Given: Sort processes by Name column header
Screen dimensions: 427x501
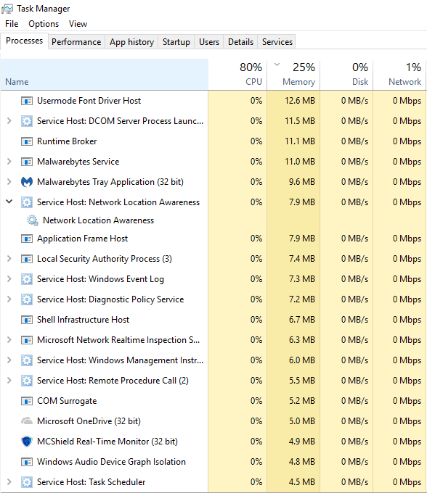Looking at the screenshot, I should coord(105,75).
